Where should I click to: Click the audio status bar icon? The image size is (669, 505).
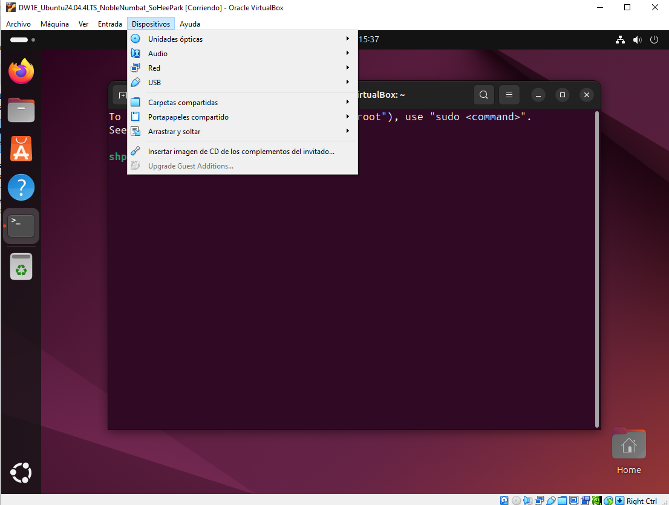[528, 500]
